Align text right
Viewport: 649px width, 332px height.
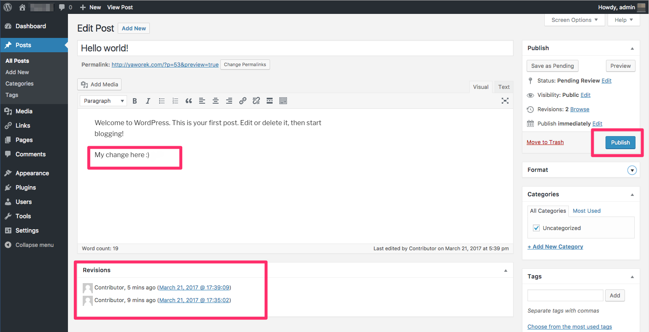[x=229, y=101]
